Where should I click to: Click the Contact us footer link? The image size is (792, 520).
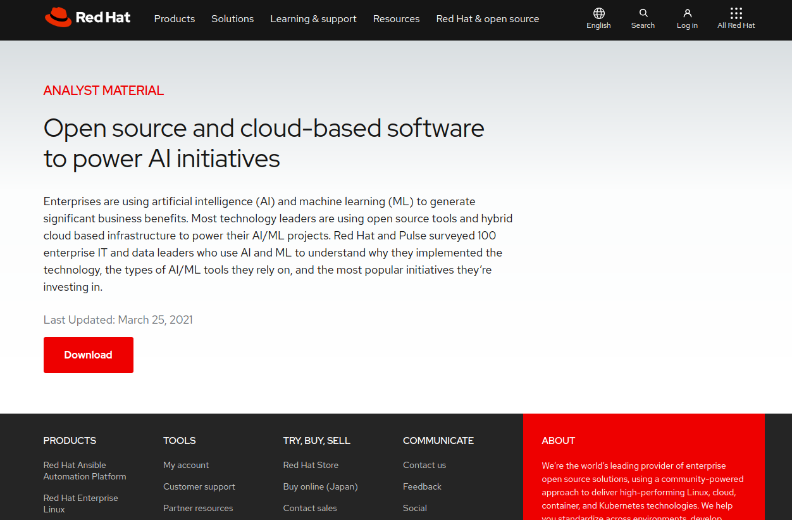(x=424, y=465)
